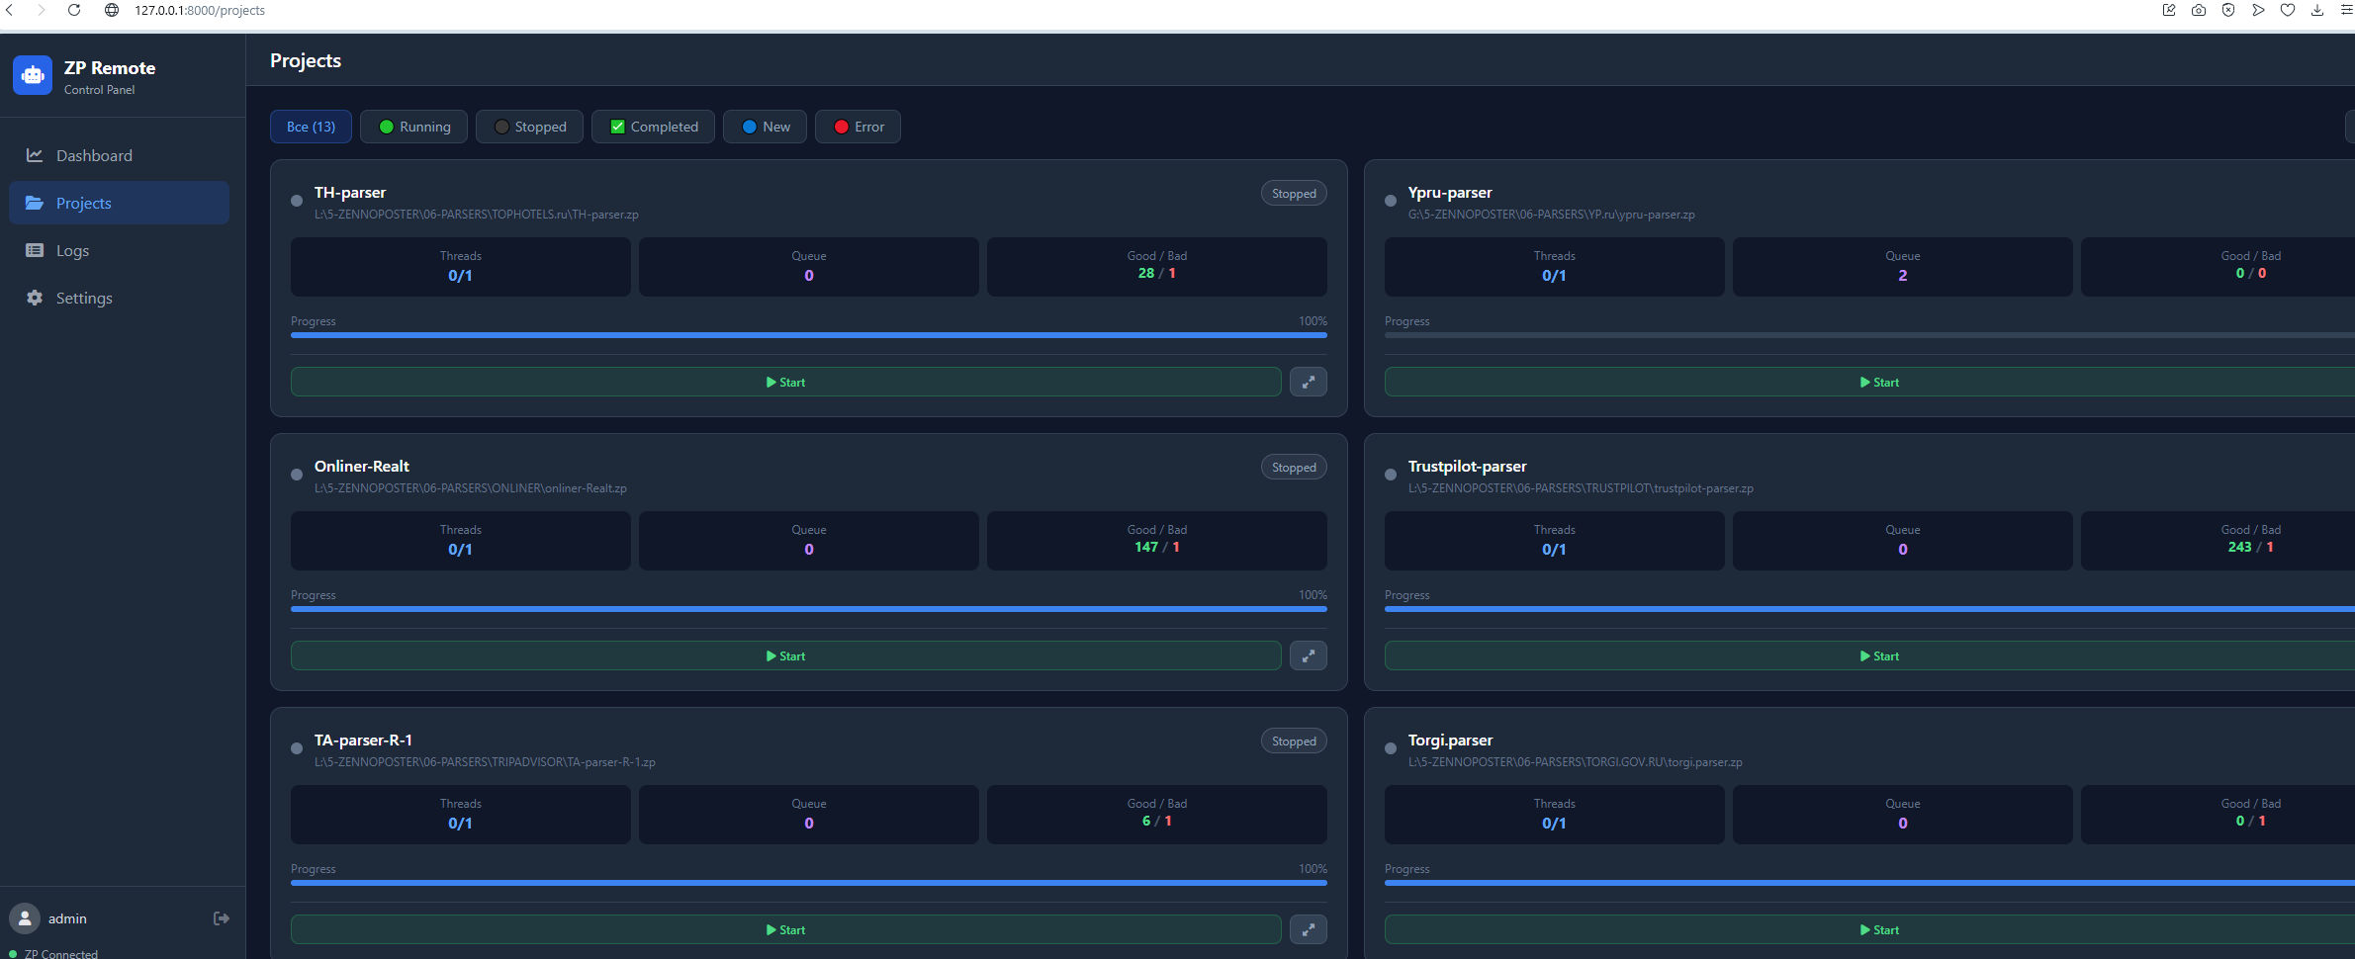Click the browser downloads icon

(2316, 10)
